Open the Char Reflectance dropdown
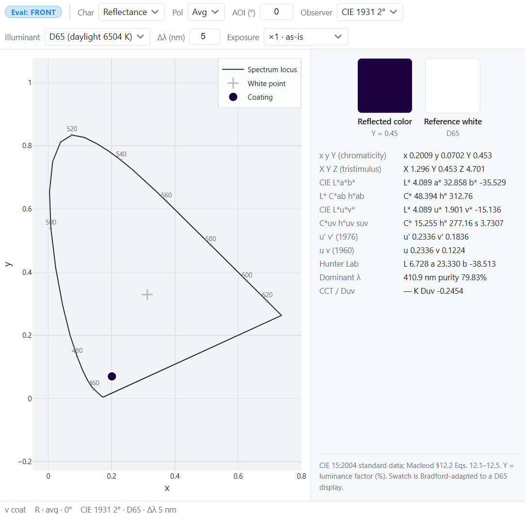Viewport: 525px width, 514px height. (x=131, y=12)
